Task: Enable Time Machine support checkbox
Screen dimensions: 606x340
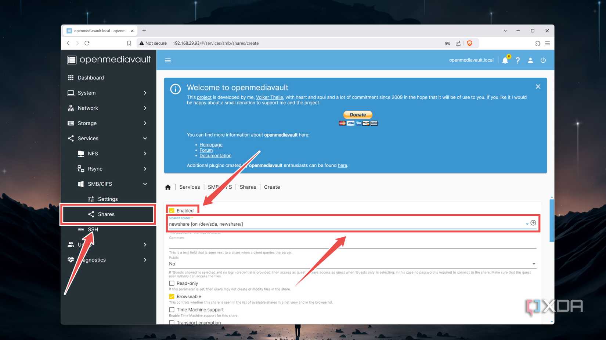Action: 172,310
